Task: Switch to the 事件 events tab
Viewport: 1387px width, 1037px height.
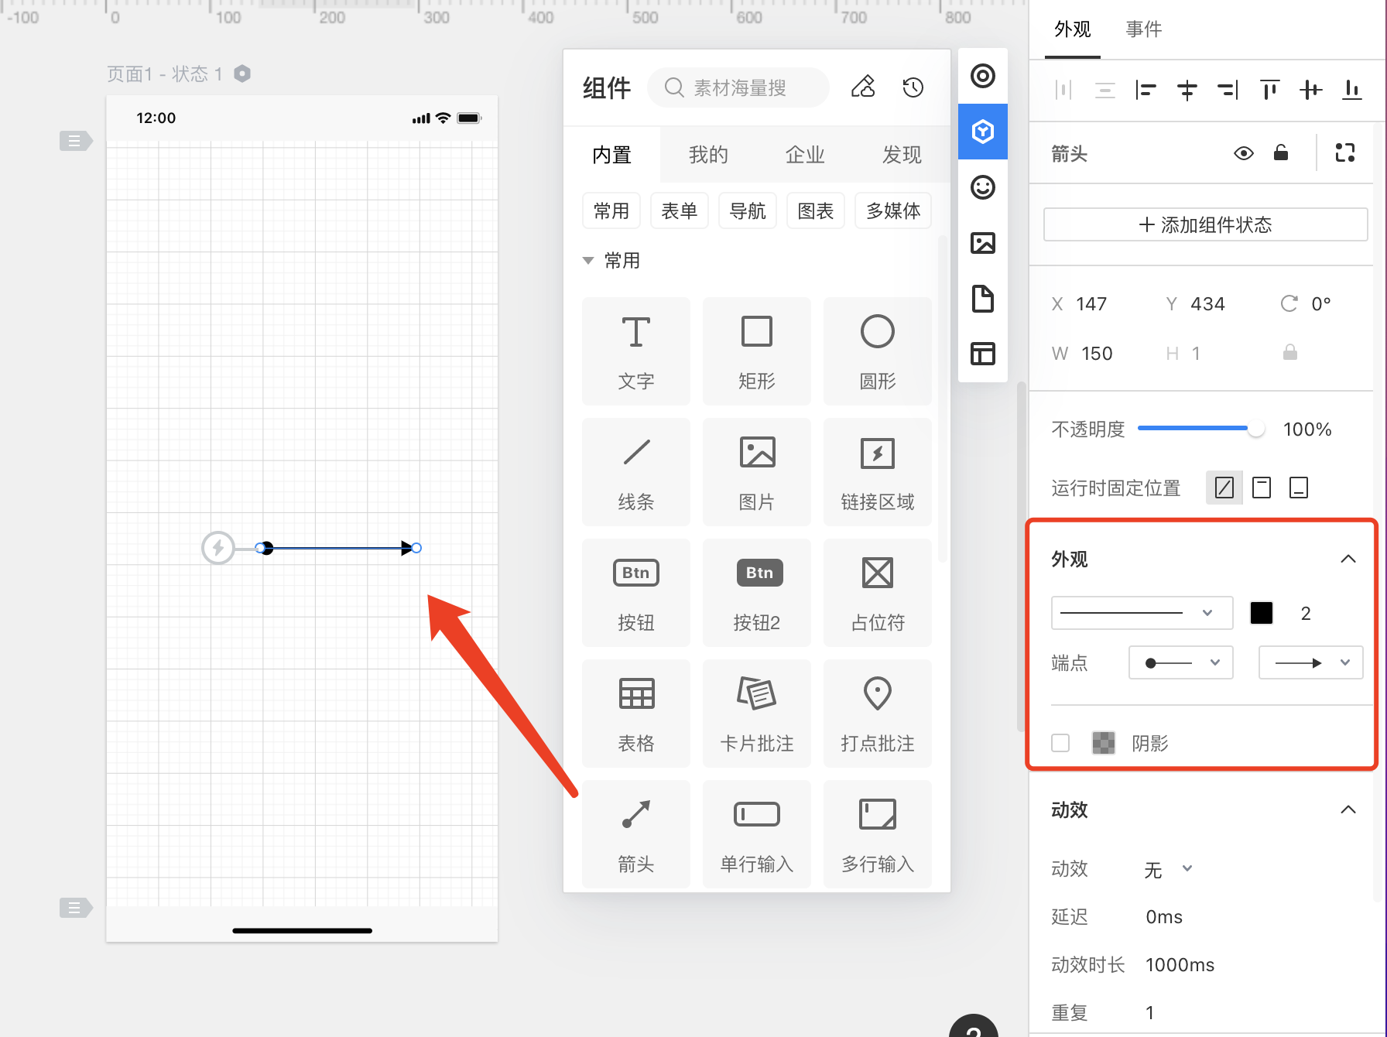Action: [1144, 29]
